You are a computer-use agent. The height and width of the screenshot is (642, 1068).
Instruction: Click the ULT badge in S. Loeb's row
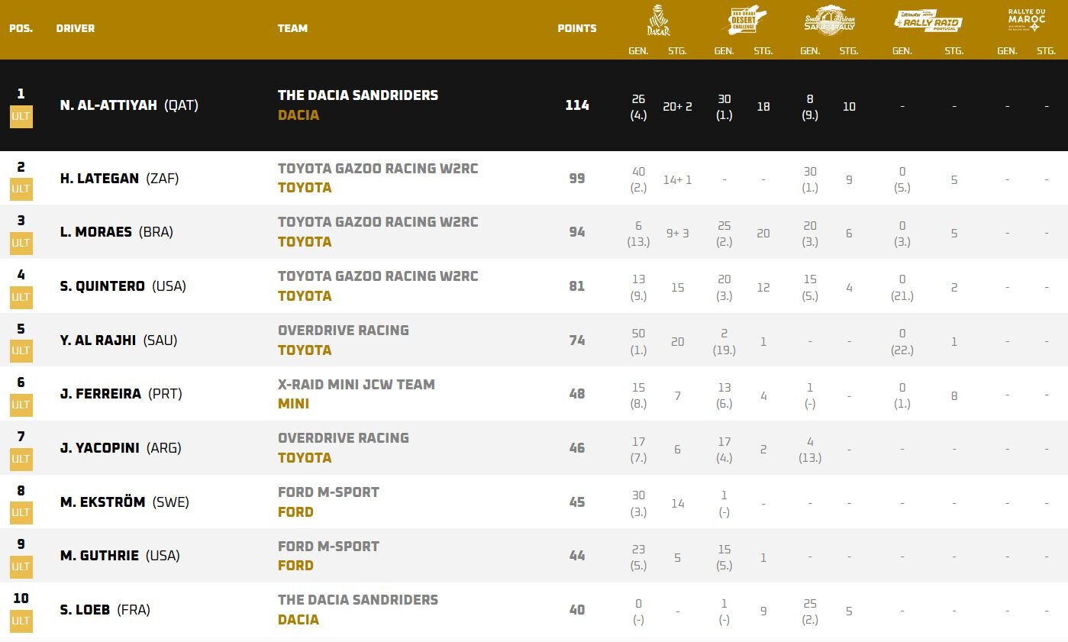[21, 620]
